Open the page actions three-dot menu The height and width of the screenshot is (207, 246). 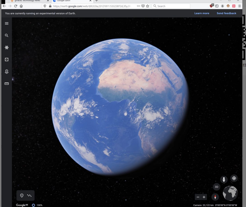coord(138,6)
